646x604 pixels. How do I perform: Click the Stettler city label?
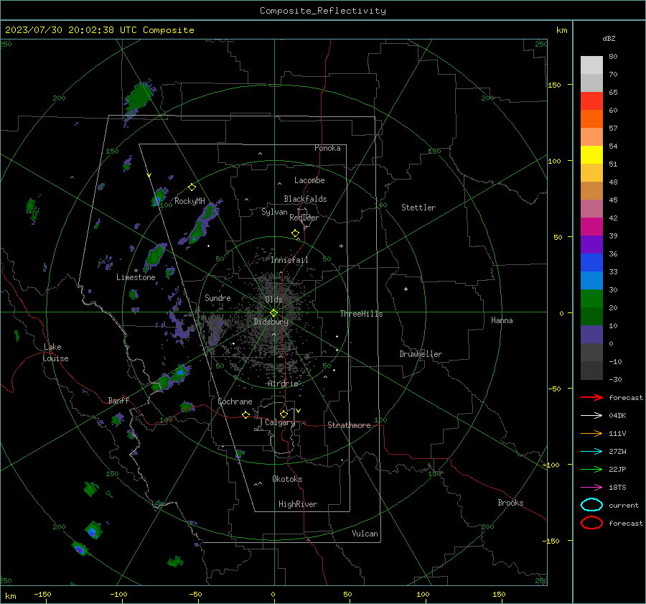point(418,208)
